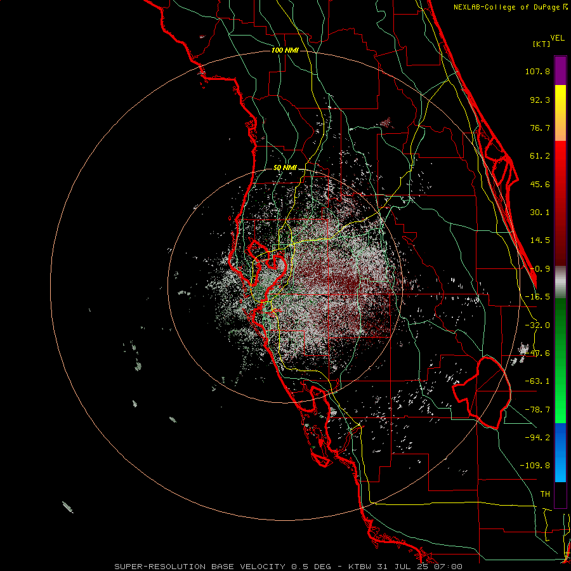The image size is (571, 571).
Task: Click the TH legend label
Action: click(x=545, y=494)
